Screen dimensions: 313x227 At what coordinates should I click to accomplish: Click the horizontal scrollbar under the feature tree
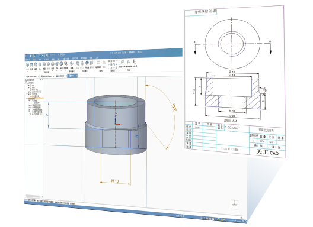(33, 196)
